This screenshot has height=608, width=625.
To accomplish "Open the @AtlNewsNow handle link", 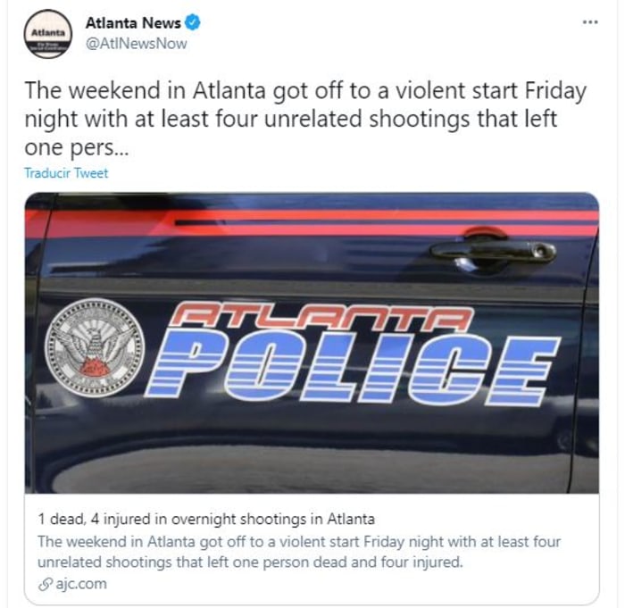I will click(137, 44).
